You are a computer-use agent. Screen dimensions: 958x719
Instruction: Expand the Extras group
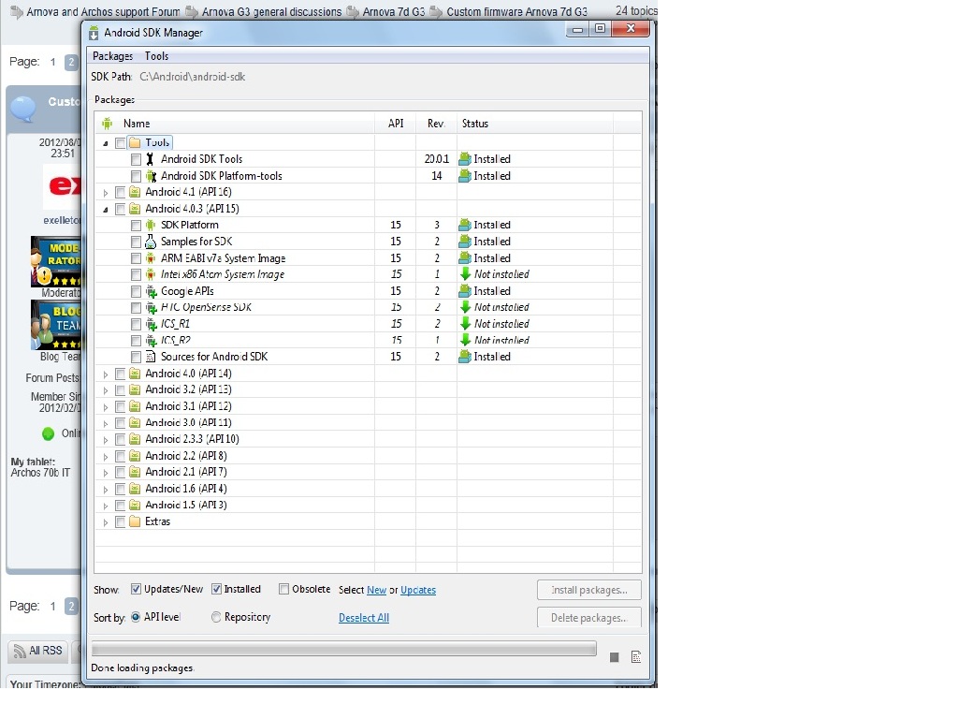[x=106, y=522]
